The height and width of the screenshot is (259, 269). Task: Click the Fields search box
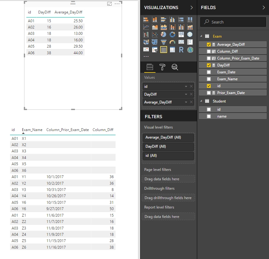tap(233, 22)
